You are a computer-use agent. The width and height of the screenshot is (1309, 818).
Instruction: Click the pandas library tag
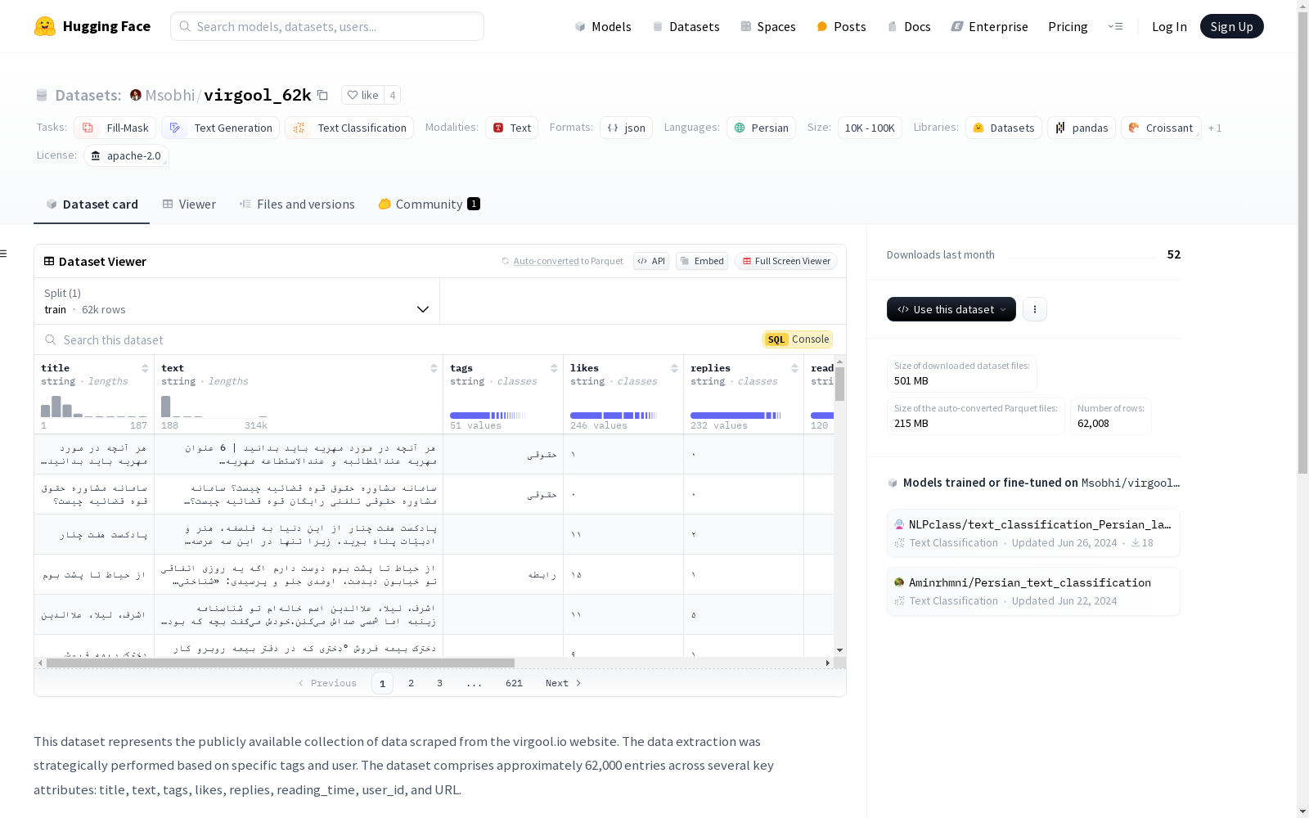tap(1082, 128)
